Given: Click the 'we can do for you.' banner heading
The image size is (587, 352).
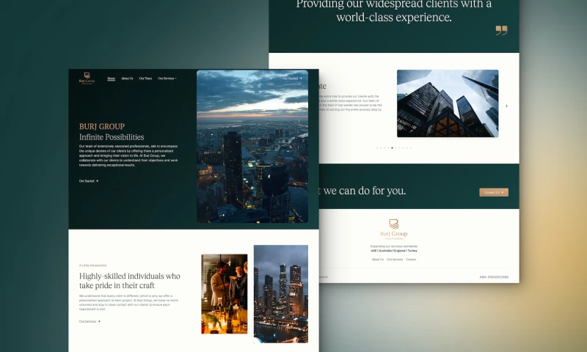Looking at the screenshot, I should click(364, 191).
